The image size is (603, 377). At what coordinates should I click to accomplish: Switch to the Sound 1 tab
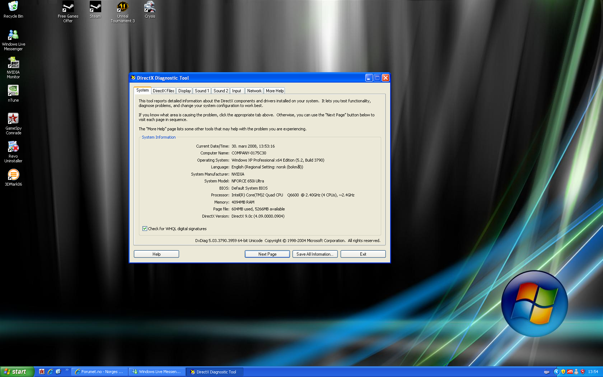202,91
